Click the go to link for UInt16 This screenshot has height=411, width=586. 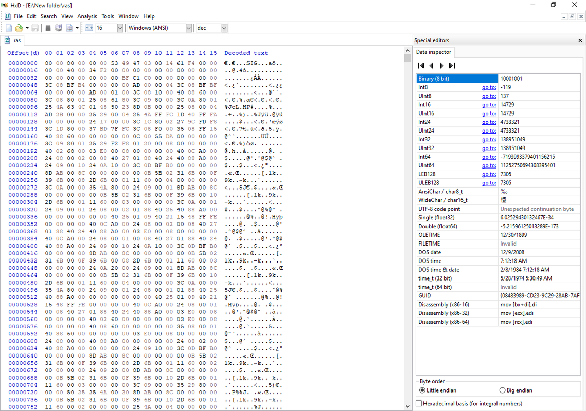coord(489,114)
